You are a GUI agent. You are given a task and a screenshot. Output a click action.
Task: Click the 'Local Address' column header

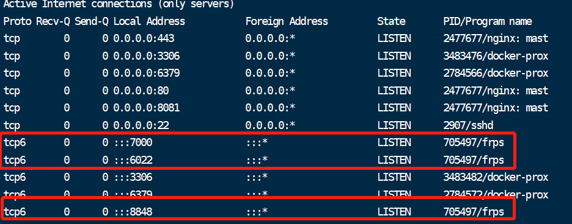[149, 21]
